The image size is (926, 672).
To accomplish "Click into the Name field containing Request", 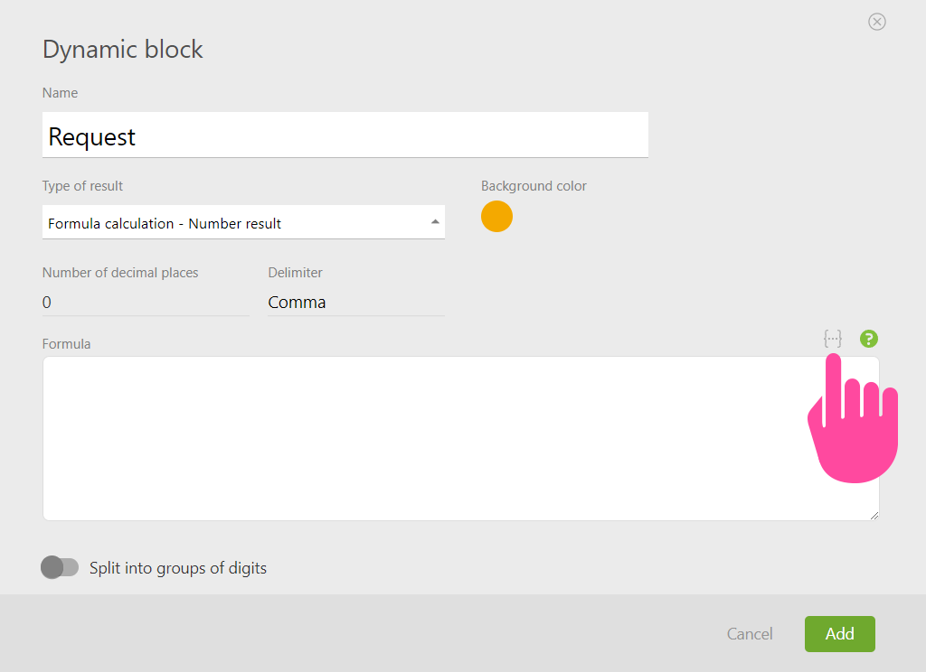I will 345,135.
